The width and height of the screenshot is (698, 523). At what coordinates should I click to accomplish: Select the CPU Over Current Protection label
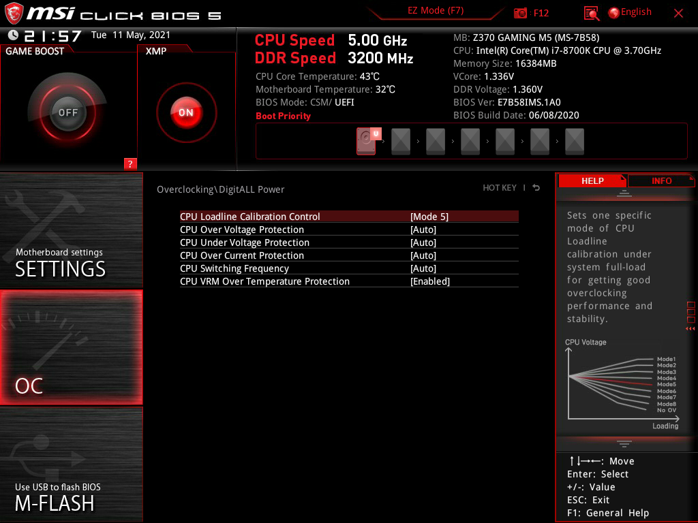[242, 255]
